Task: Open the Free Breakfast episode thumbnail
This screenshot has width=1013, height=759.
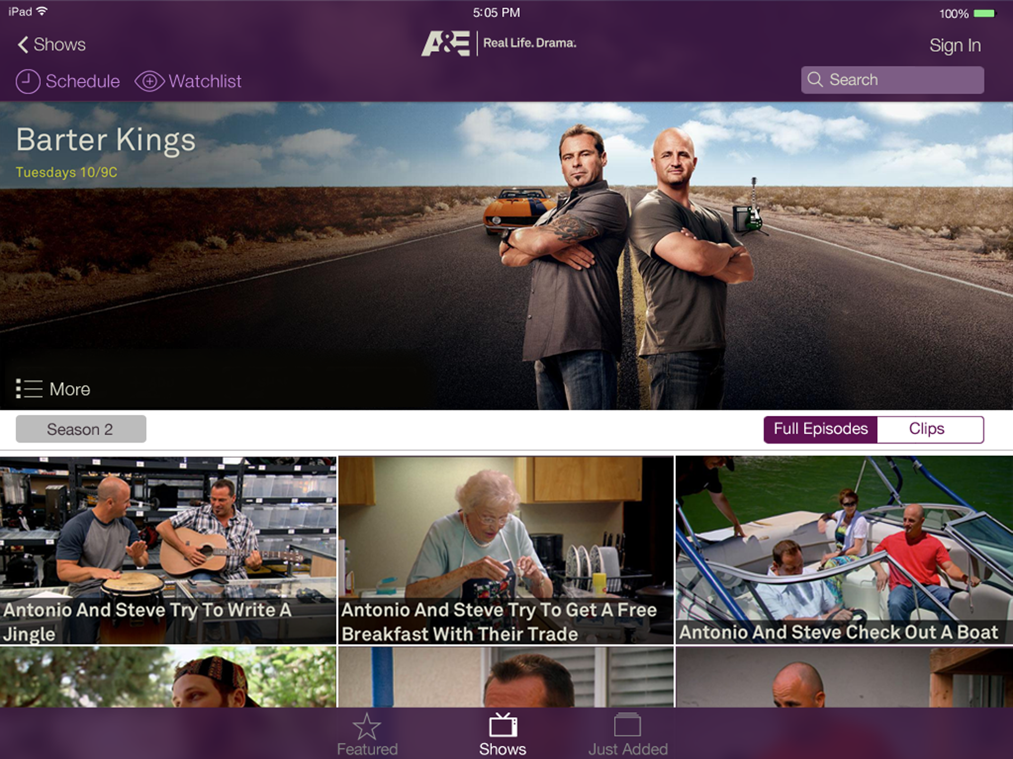Action: [505, 550]
